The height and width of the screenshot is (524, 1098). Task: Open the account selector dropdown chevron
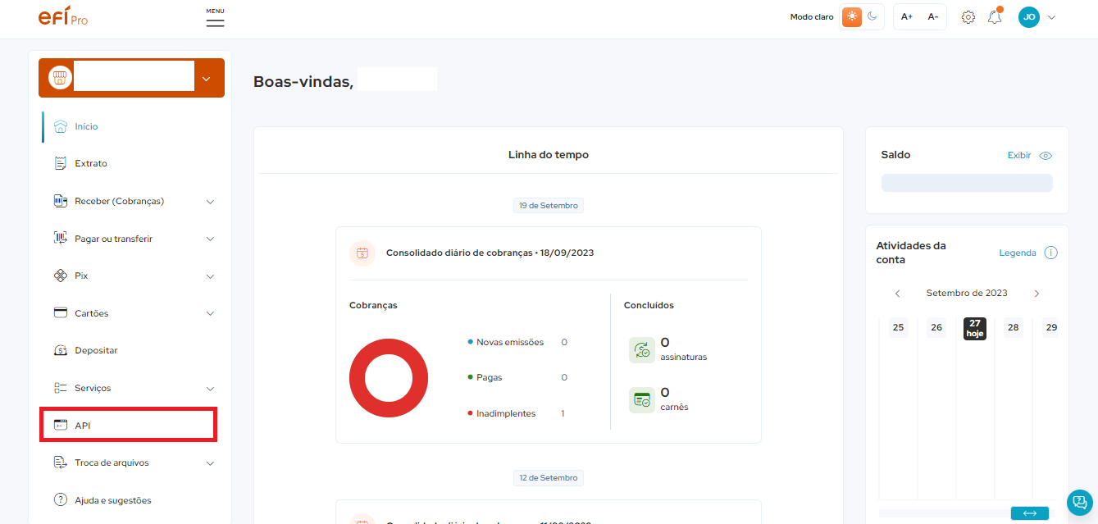pyautogui.click(x=206, y=79)
